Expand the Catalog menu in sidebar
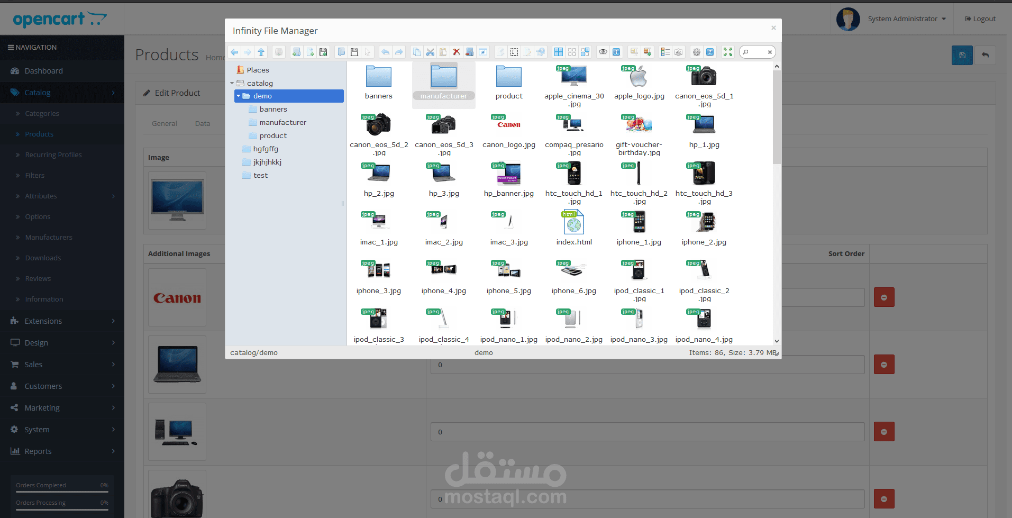The image size is (1012, 518). (62, 93)
